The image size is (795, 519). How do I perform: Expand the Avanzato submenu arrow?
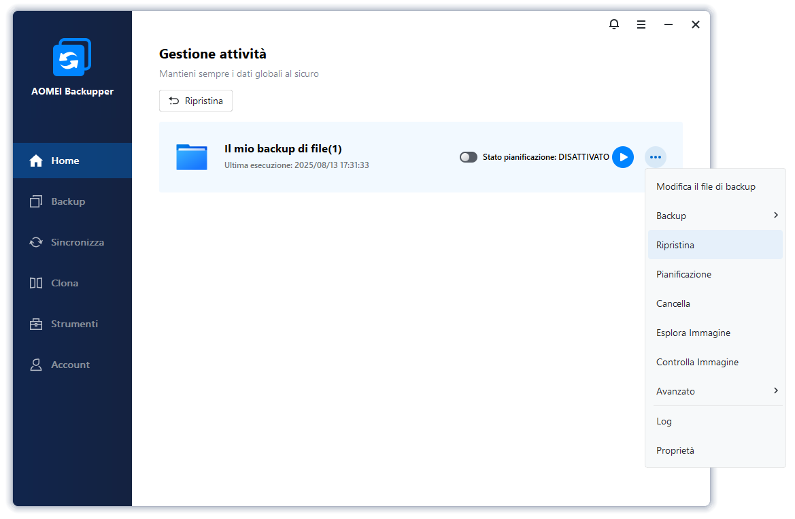click(x=776, y=391)
